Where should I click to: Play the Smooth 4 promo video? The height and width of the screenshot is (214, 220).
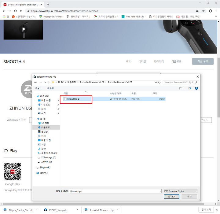coord(24,29)
